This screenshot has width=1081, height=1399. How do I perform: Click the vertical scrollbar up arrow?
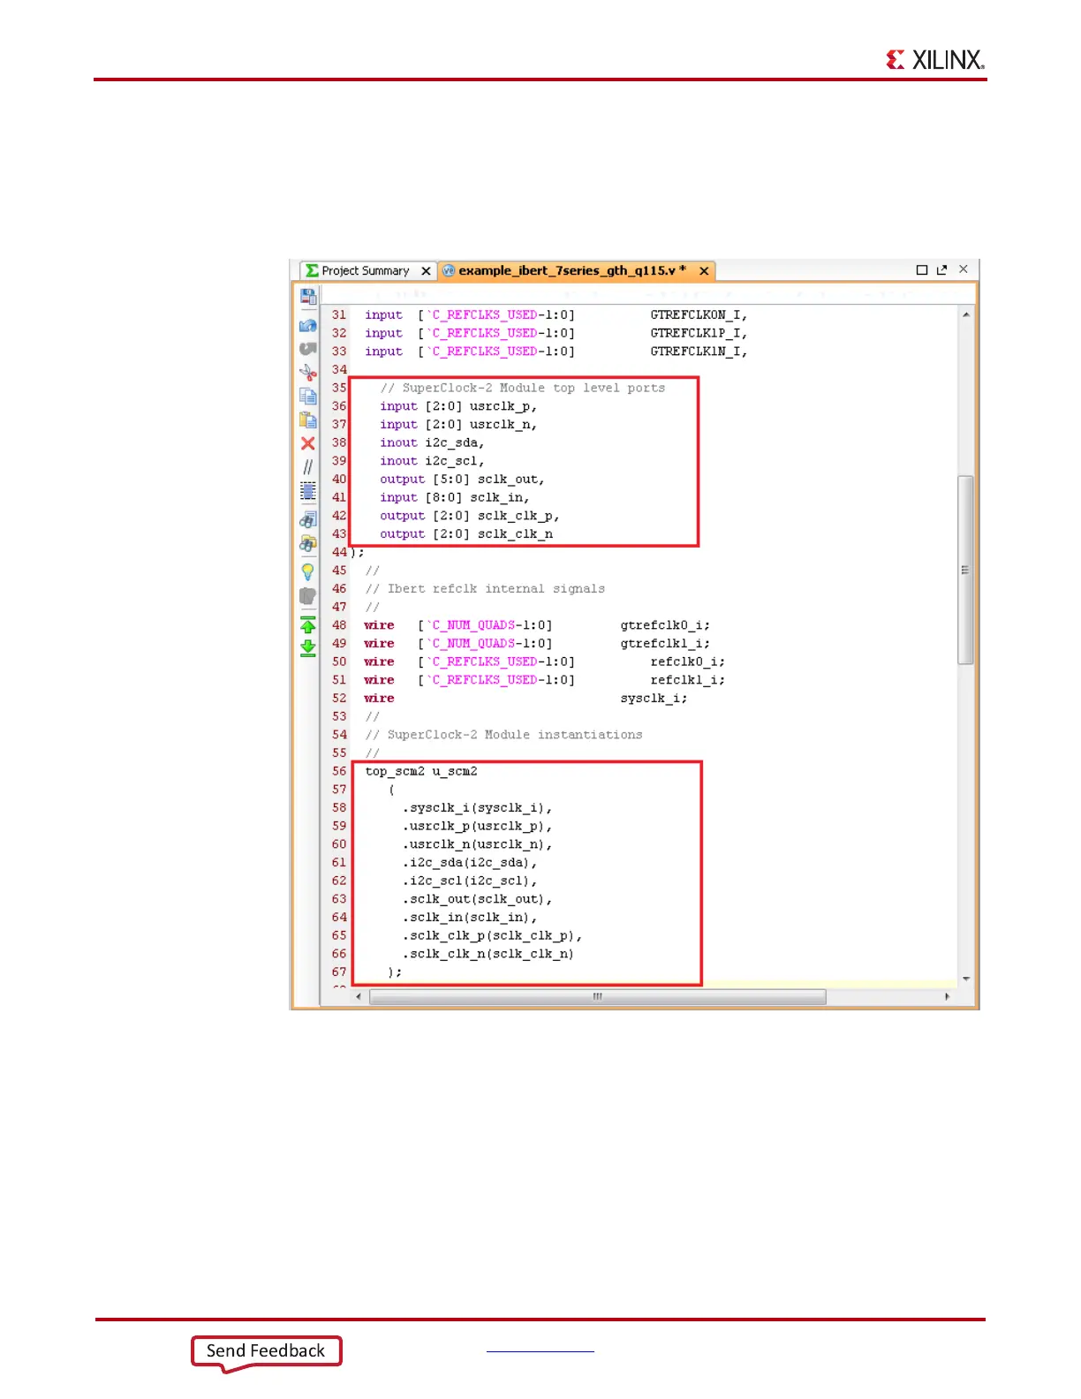tap(966, 314)
